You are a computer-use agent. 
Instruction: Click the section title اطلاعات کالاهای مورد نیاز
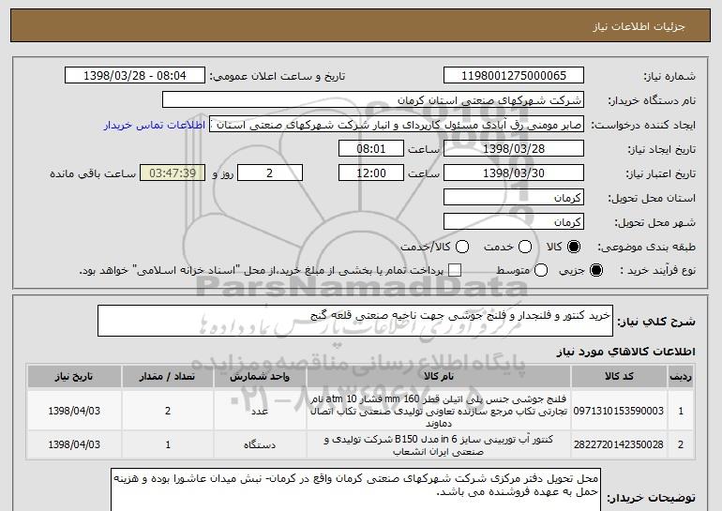(x=625, y=352)
